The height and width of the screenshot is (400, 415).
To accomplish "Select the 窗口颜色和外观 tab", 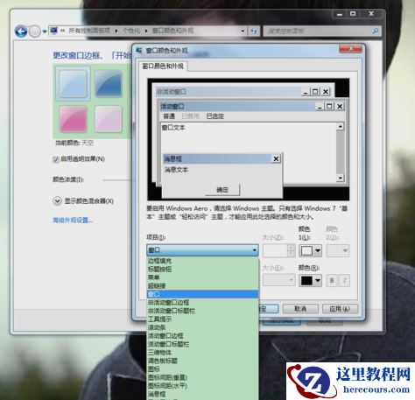I will point(163,67).
